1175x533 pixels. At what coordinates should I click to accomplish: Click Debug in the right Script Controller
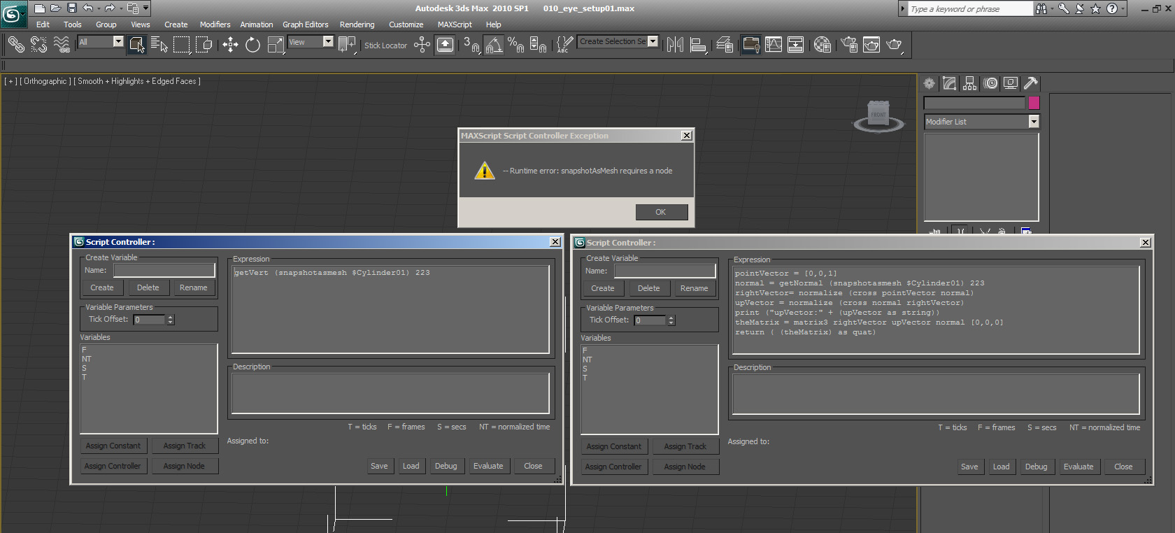[x=1036, y=467]
